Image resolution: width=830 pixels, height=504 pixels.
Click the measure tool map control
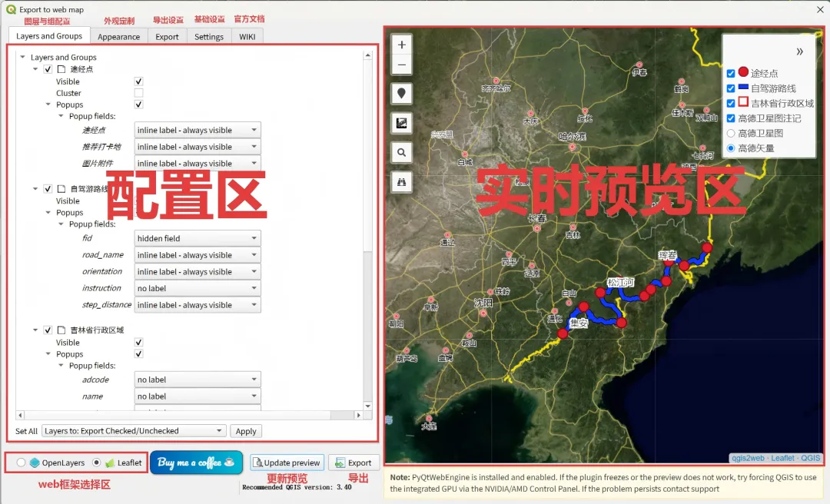click(x=402, y=124)
